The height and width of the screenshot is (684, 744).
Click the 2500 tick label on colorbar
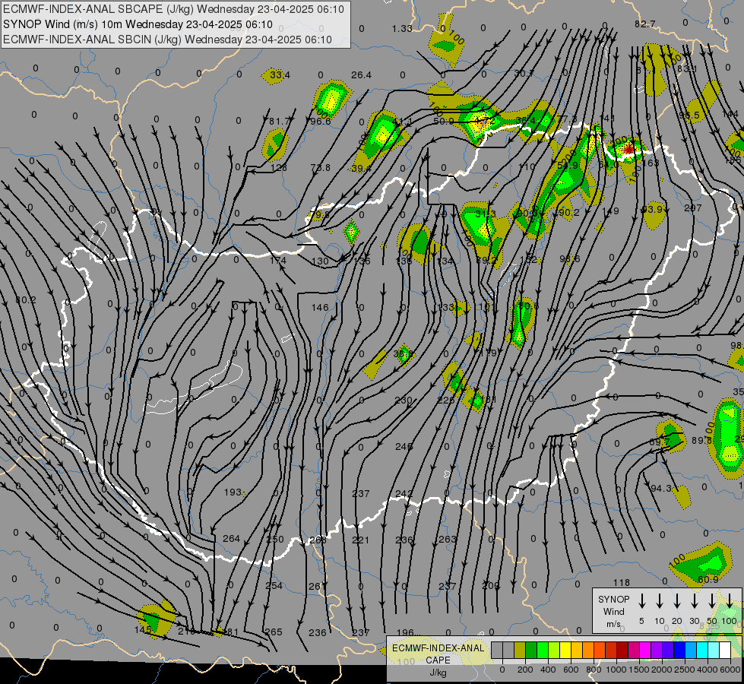(685, 670)
